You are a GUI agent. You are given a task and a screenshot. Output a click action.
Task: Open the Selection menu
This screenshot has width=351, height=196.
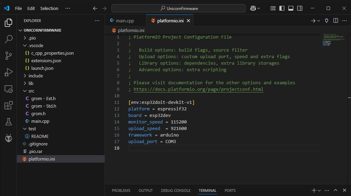49,9
